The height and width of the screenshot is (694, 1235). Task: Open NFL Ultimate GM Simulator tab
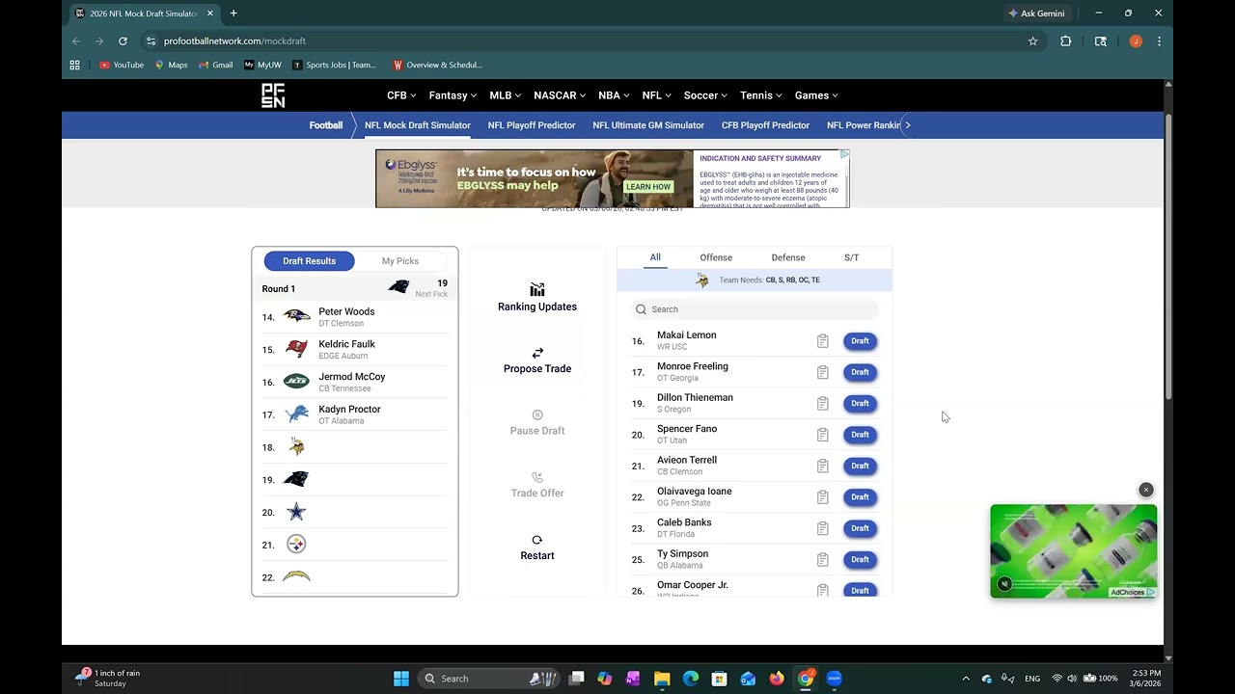[x=648, y=125]
